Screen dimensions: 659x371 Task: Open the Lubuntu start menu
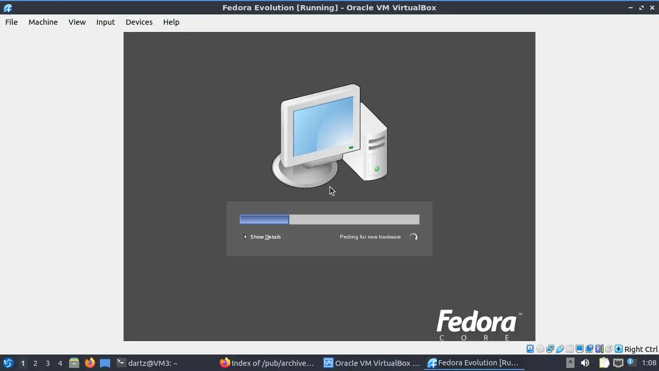point(8,363)
